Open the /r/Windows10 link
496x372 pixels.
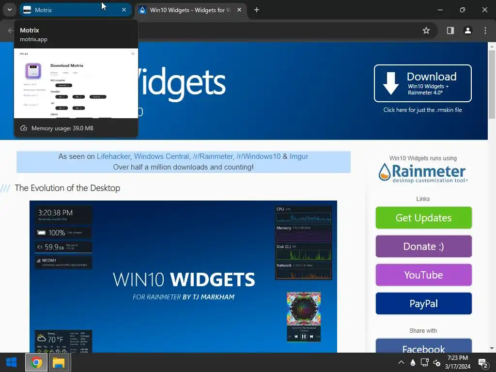tap(259, 156)
